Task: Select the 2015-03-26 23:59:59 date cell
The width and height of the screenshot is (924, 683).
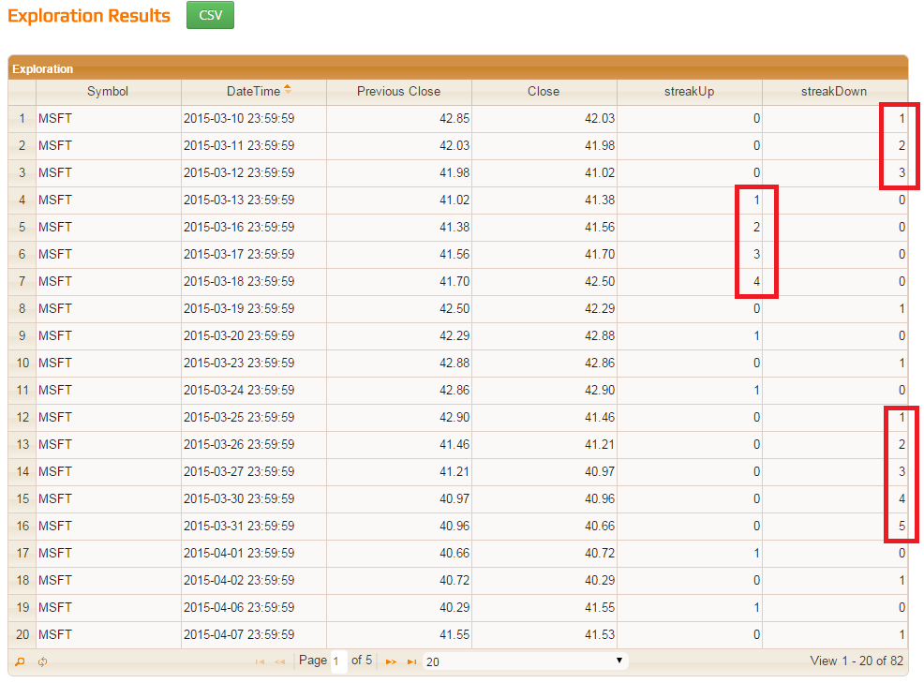Action: [253, 444]
